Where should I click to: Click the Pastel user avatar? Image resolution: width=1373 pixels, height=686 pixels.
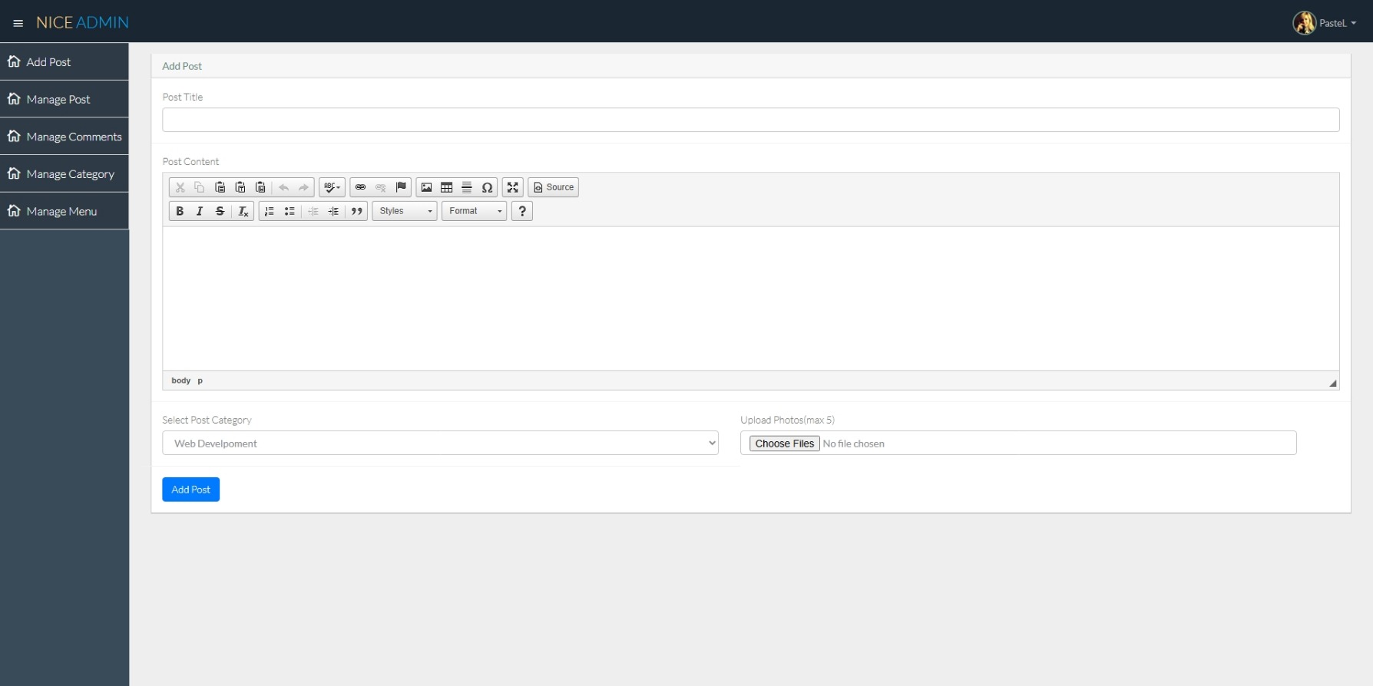(x=1305, y=23)
